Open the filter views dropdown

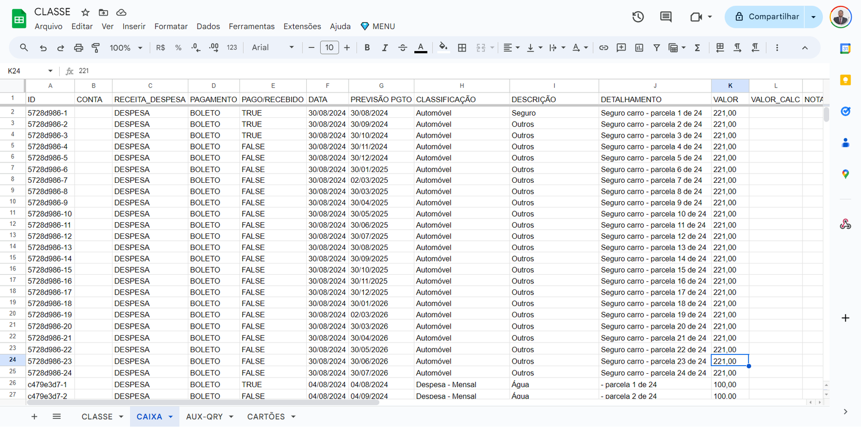click(x=677, y=48)
